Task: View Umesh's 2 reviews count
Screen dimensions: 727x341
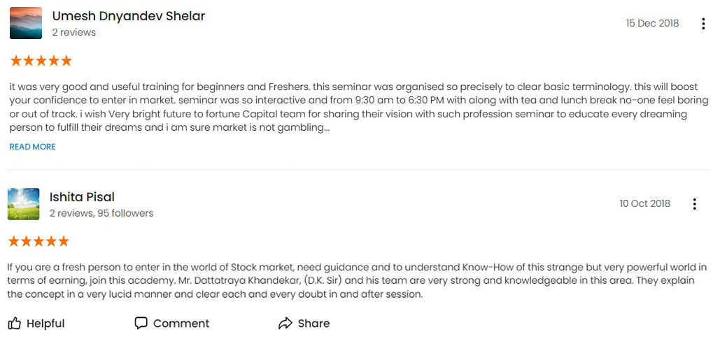Action: click(73, 32)
